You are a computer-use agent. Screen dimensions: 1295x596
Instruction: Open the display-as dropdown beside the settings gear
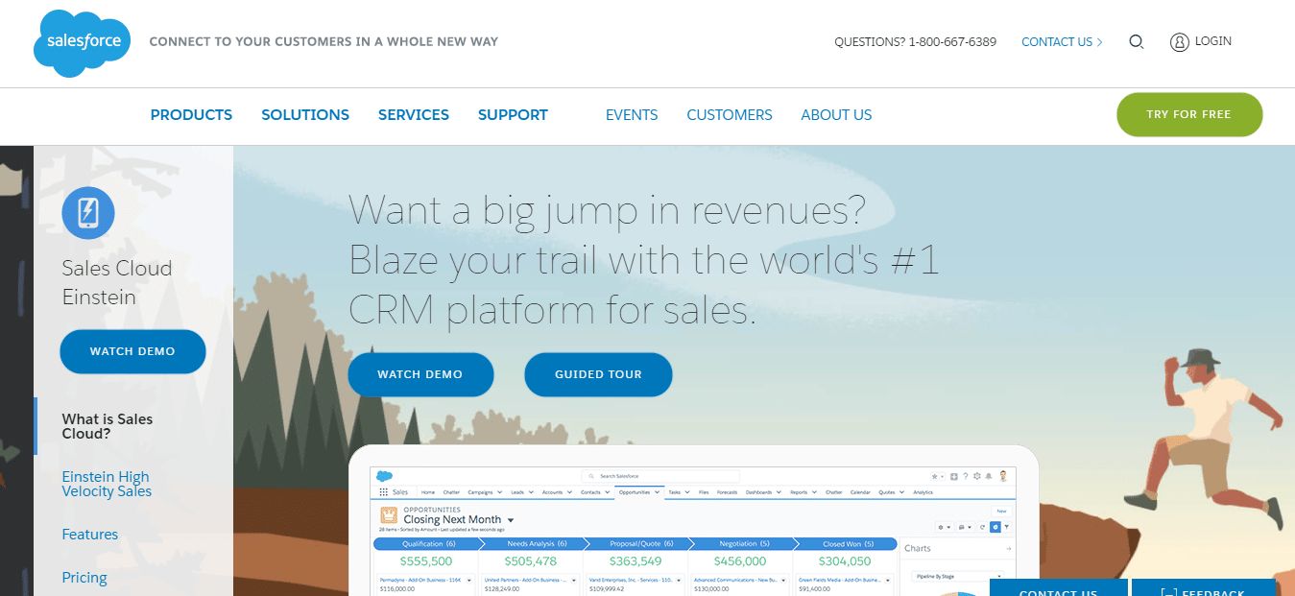(x=965, y=527)
